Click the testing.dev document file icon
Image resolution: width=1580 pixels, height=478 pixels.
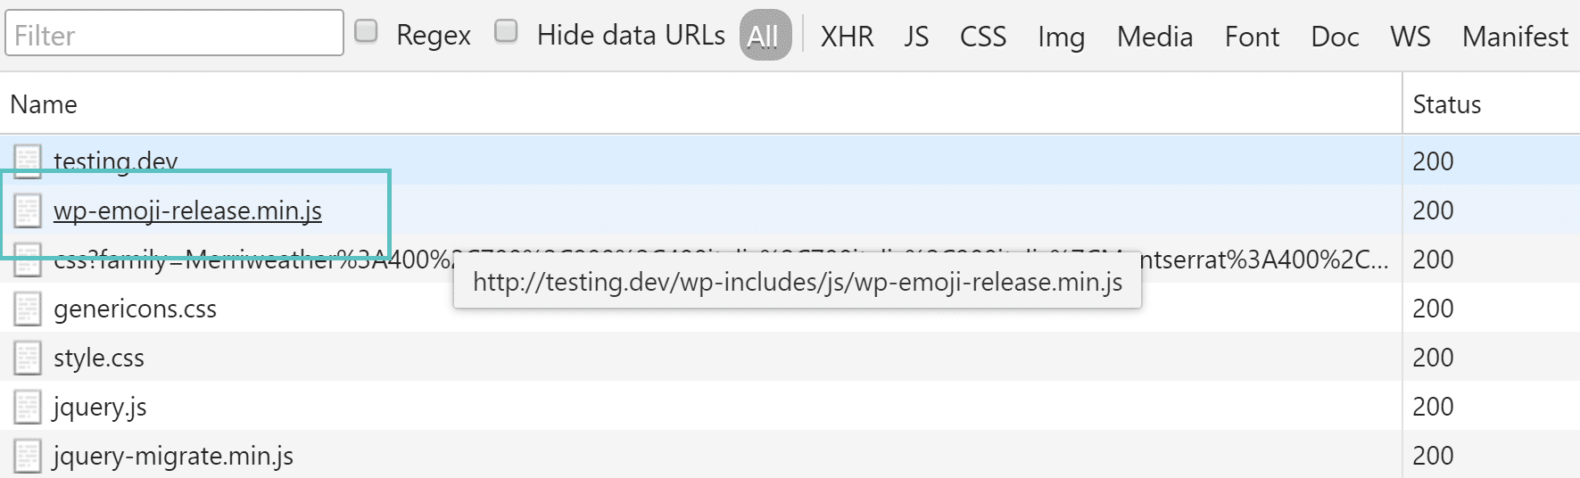tap(28, 161)
